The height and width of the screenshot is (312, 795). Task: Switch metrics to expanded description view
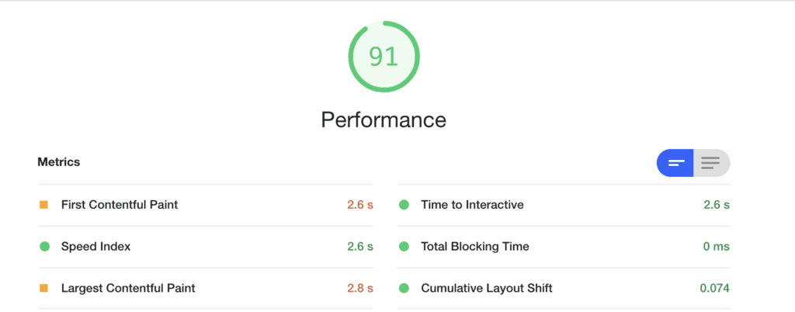(x=712, y=163)
